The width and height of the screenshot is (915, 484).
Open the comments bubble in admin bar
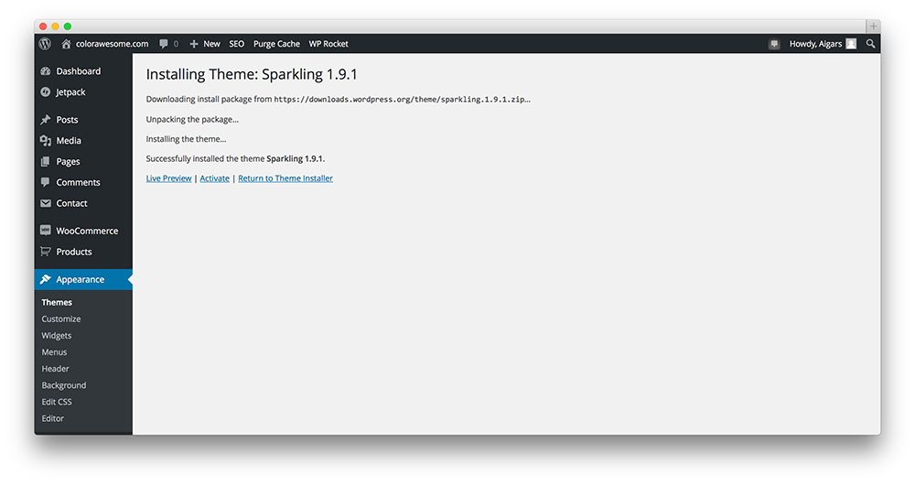coord(164,44)
